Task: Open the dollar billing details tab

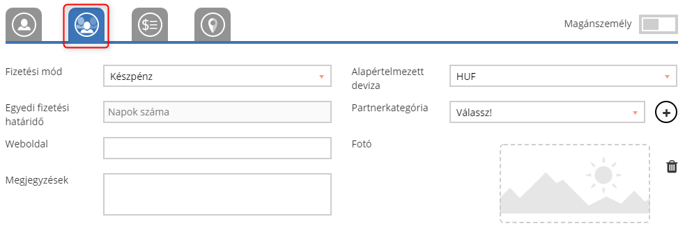Action: point(150,25)
